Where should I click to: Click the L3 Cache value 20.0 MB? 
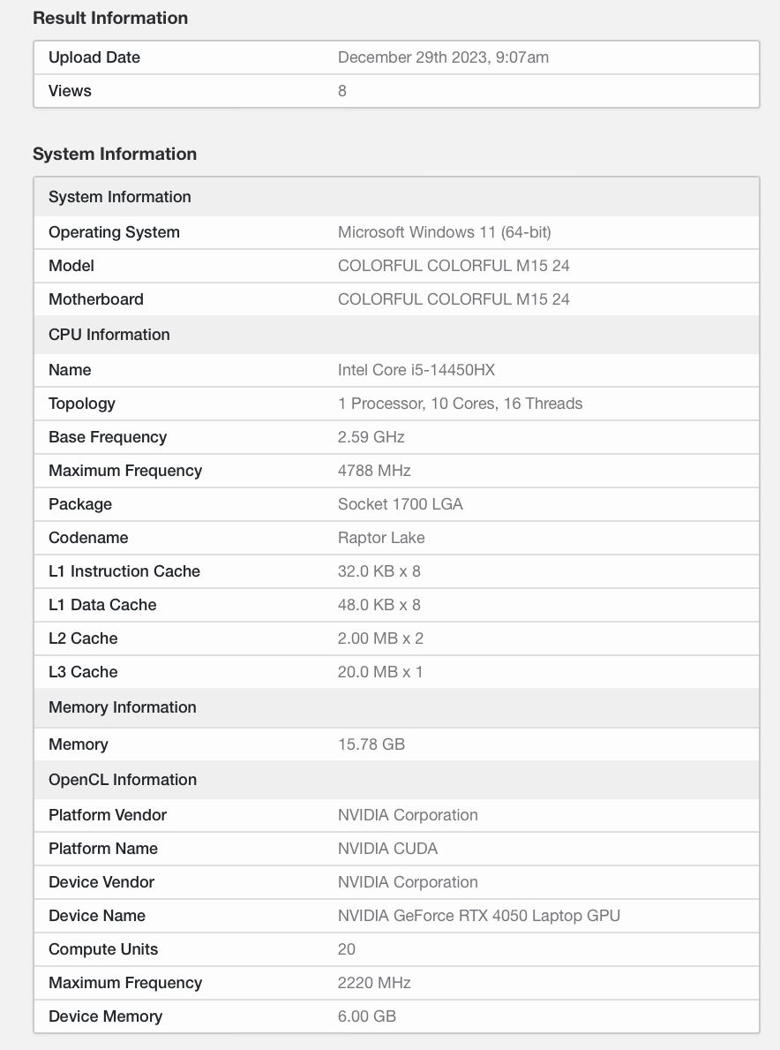(380, 672)
